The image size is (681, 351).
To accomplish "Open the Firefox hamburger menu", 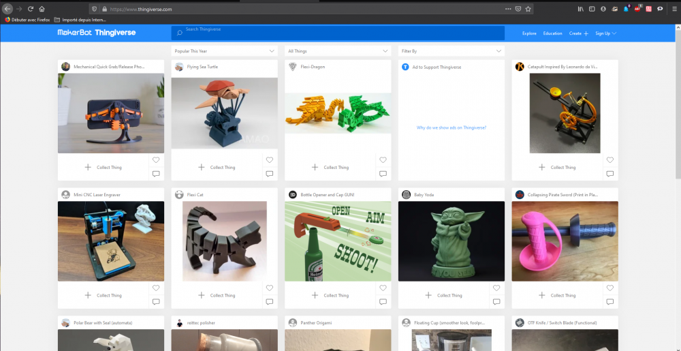I will click(x=674, y=9).
